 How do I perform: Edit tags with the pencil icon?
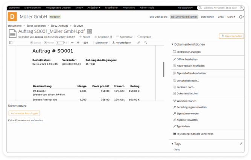(241, 143)
